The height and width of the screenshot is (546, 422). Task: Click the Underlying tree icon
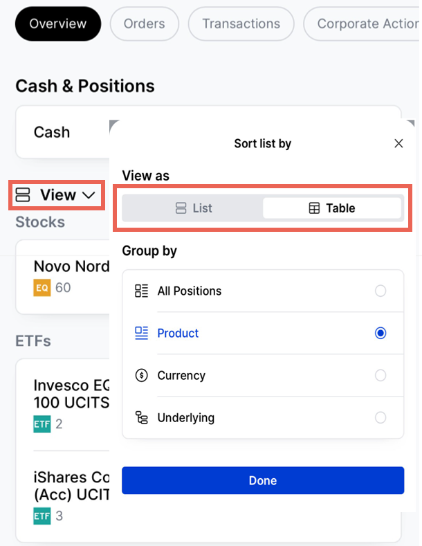tap(142, 417)
